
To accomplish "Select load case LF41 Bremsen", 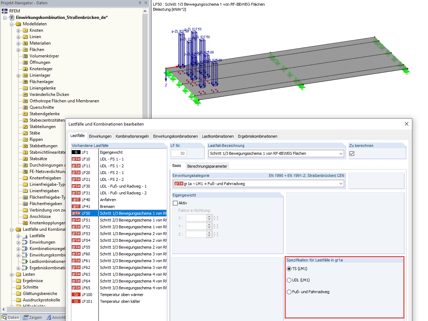I will 119,207.
